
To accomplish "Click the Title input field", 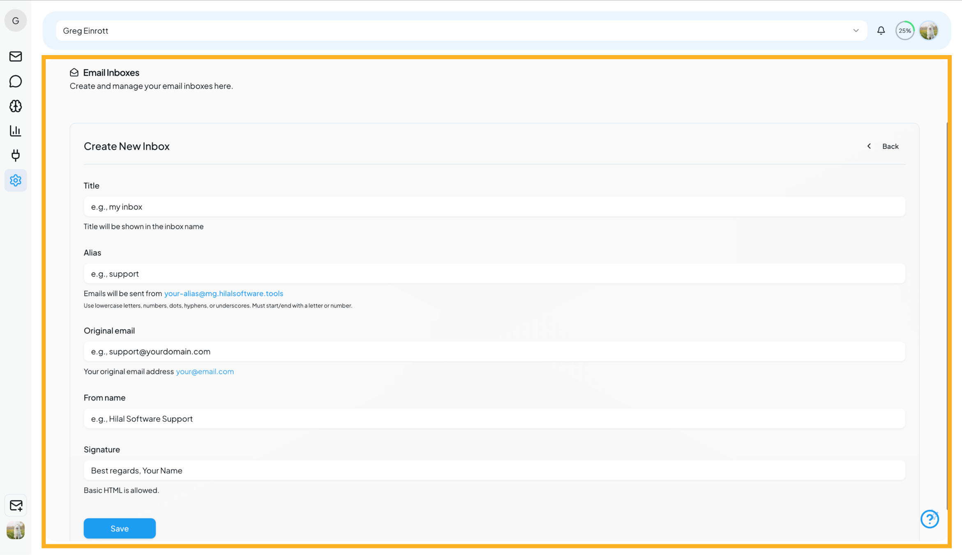I will coord(493,206).
